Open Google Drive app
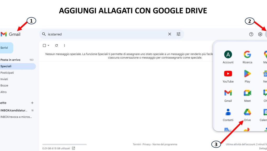 tap(247, 115)
